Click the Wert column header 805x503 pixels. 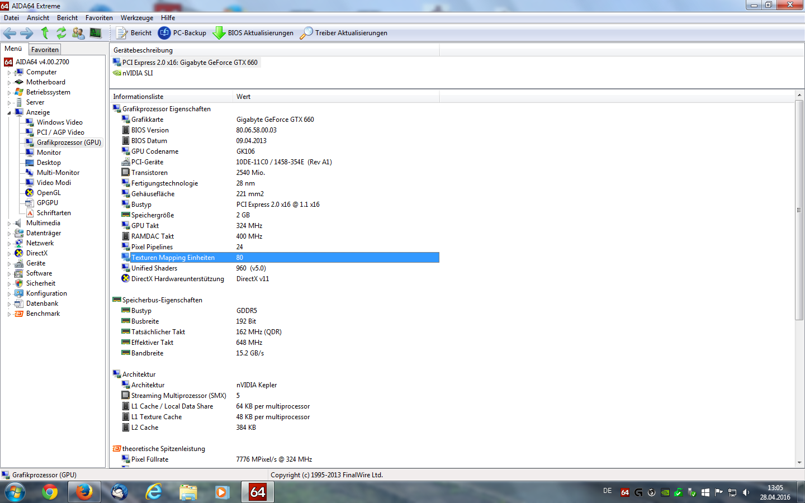(x=336, y=97)
